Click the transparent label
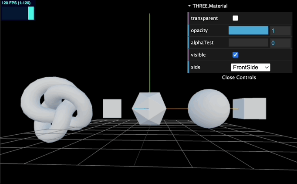This screenshot has width=297, height=184. pyautogui.click(x=204, y=18)
